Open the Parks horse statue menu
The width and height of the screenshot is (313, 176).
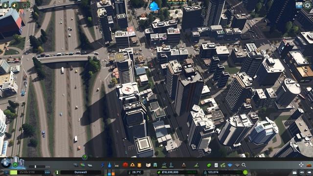pyautogui.click(x=164, y=165)
